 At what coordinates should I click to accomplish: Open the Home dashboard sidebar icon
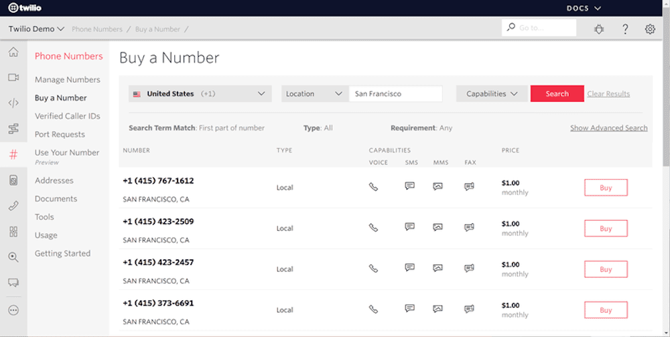point(13,52)
